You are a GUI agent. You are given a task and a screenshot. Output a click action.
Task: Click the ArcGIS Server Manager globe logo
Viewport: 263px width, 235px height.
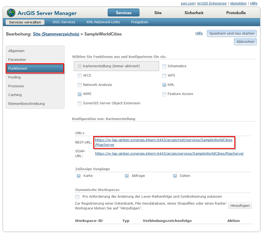click(11, 13)
